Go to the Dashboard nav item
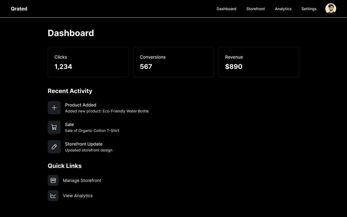This screenshot has width=347, height=217. pyautogui.click(x=226, y=9)
